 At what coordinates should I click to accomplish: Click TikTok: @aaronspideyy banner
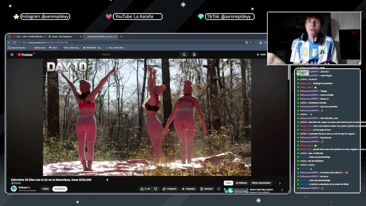click(x=230, y=17)
